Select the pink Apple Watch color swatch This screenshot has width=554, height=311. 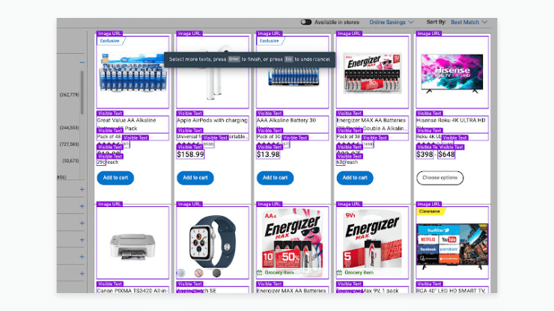pos(199,273)
